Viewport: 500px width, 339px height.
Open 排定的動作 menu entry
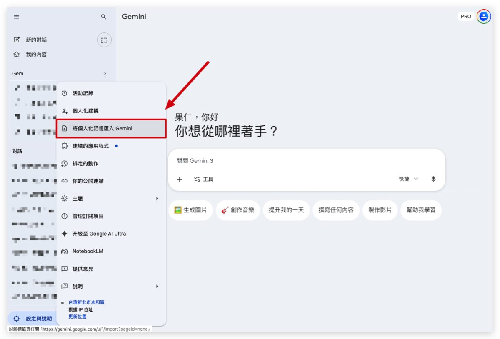[x=111, y=163]
